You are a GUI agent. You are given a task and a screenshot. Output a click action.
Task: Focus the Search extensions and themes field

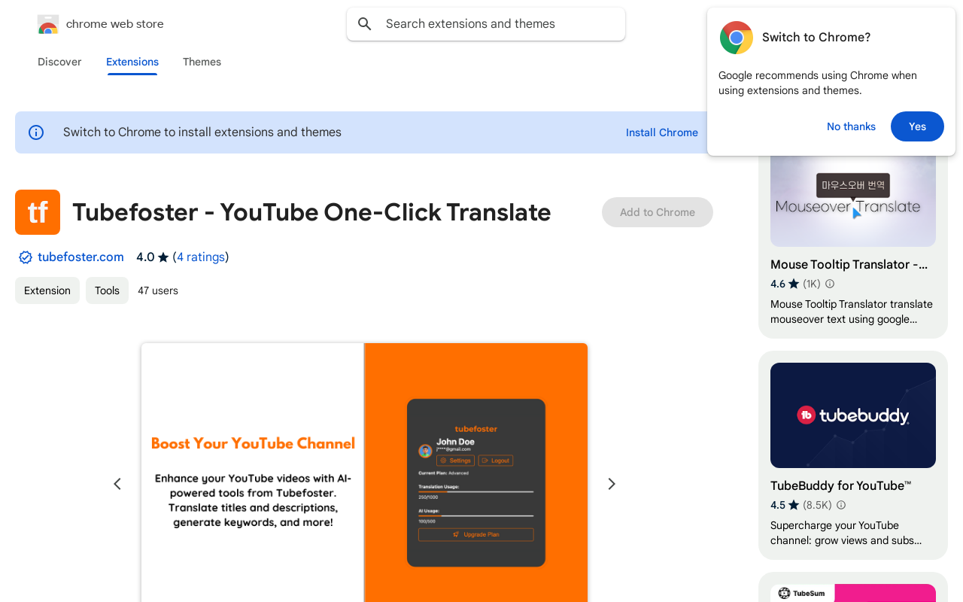[x=497, y=24]
